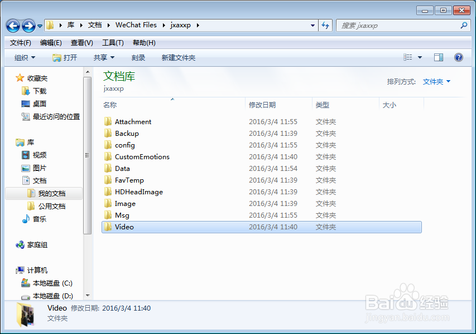
Task: Open the 工具(T) menu
Action: (x=113, y=43)
